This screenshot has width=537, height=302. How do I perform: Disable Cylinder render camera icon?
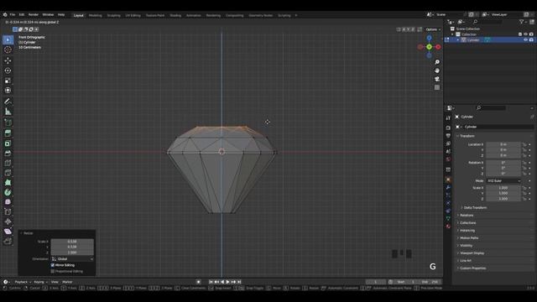click(531, 40)
